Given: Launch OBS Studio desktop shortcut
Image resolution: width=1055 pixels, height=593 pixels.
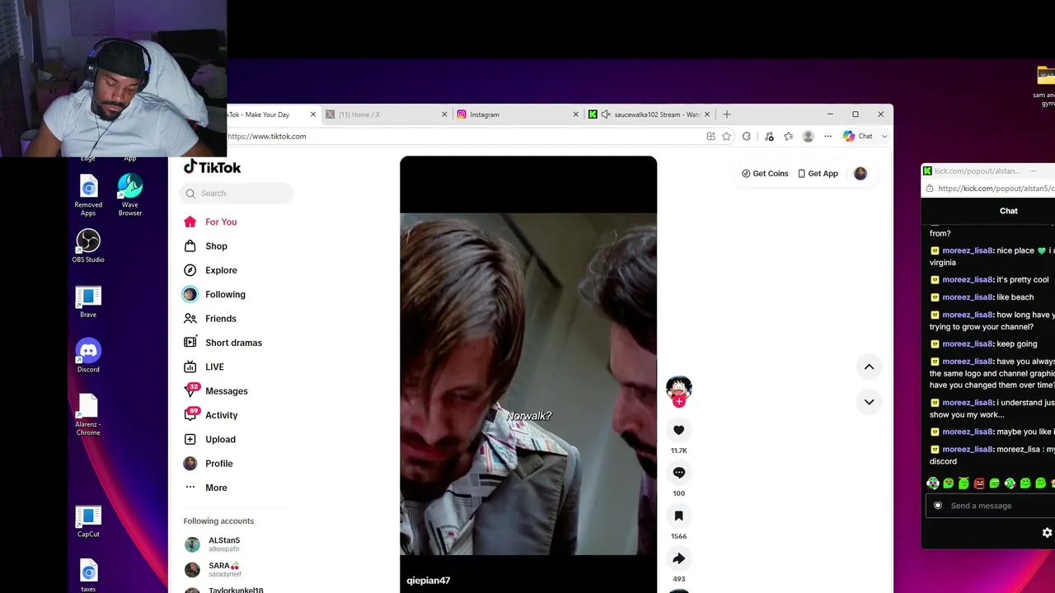Looking at the screenshot, I should (x=88, y=245).
